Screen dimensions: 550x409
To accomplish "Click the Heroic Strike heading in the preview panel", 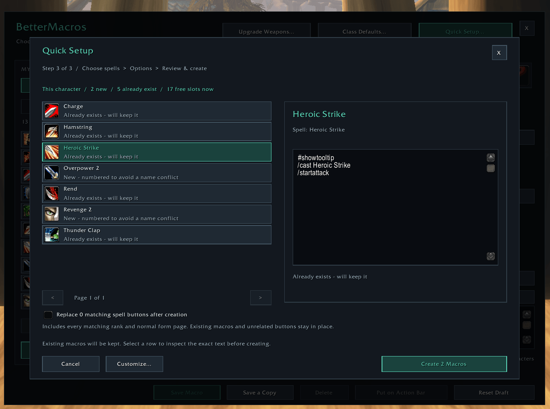I will (319, 114).
